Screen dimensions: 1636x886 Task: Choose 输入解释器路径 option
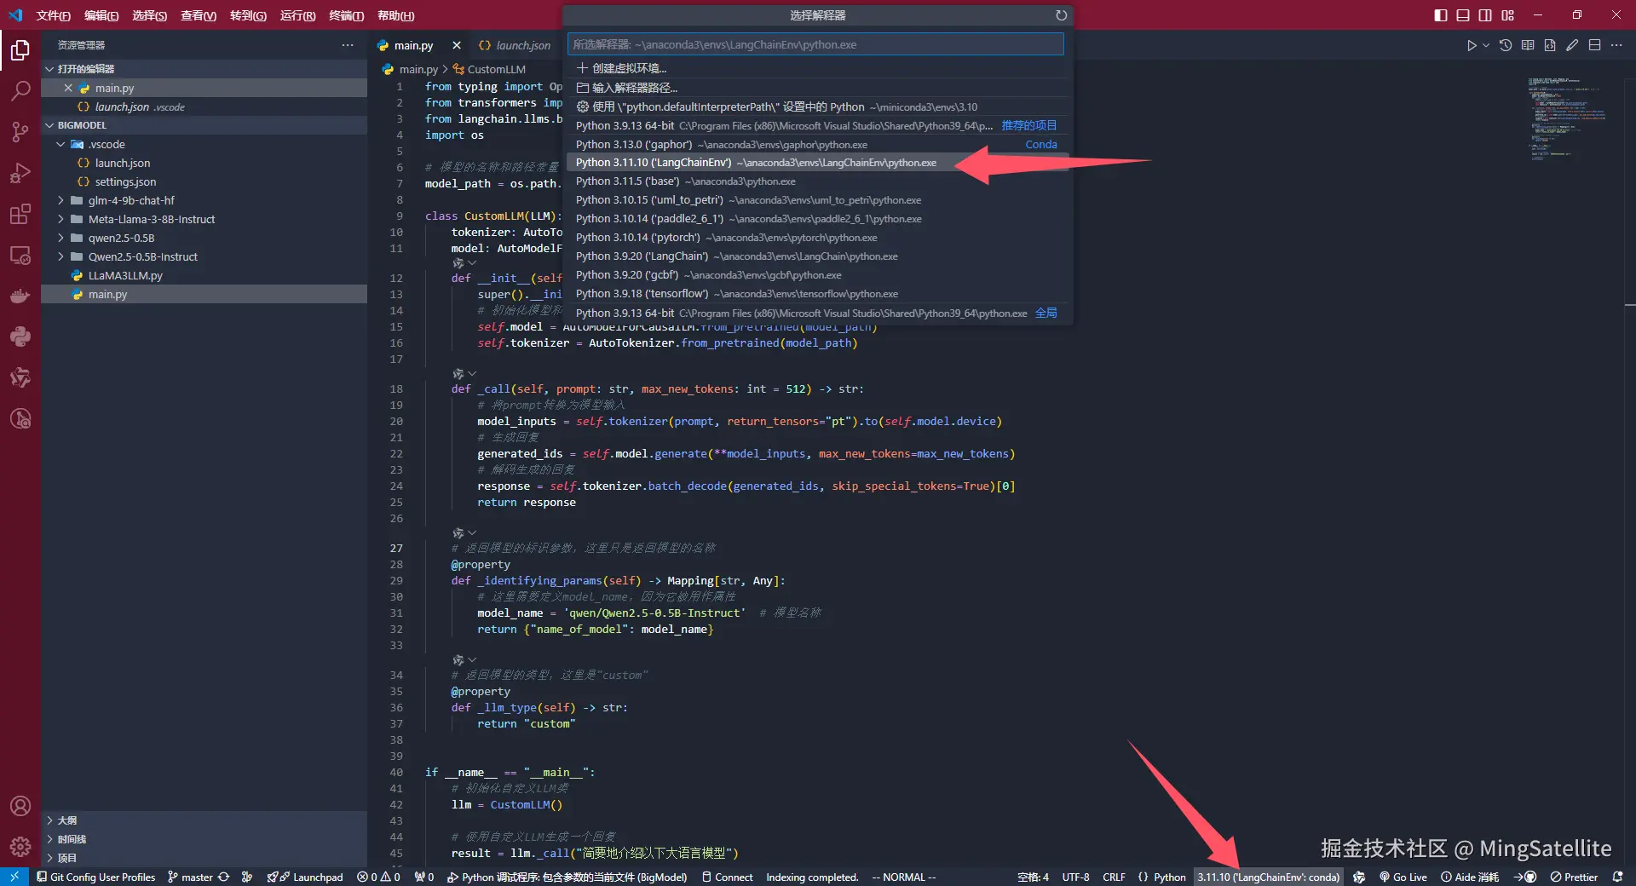[x=817, y=88]
